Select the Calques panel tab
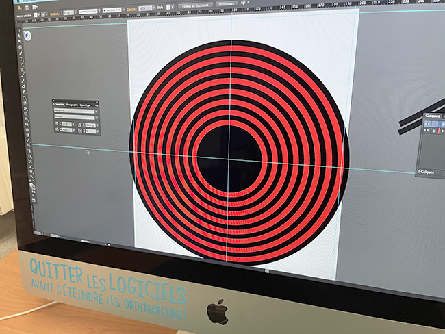The height and width of the screenshot is (334, 445). [x=433, y=116]
